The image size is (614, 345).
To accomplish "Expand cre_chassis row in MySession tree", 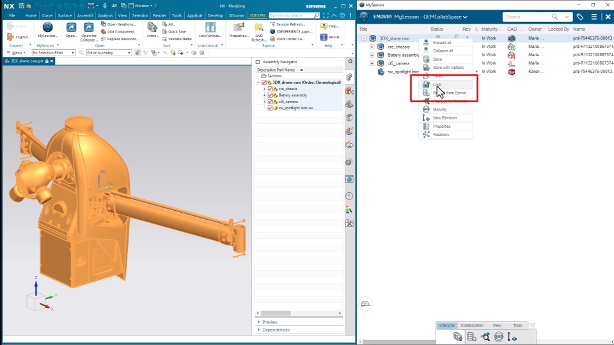I will [372, 47].
